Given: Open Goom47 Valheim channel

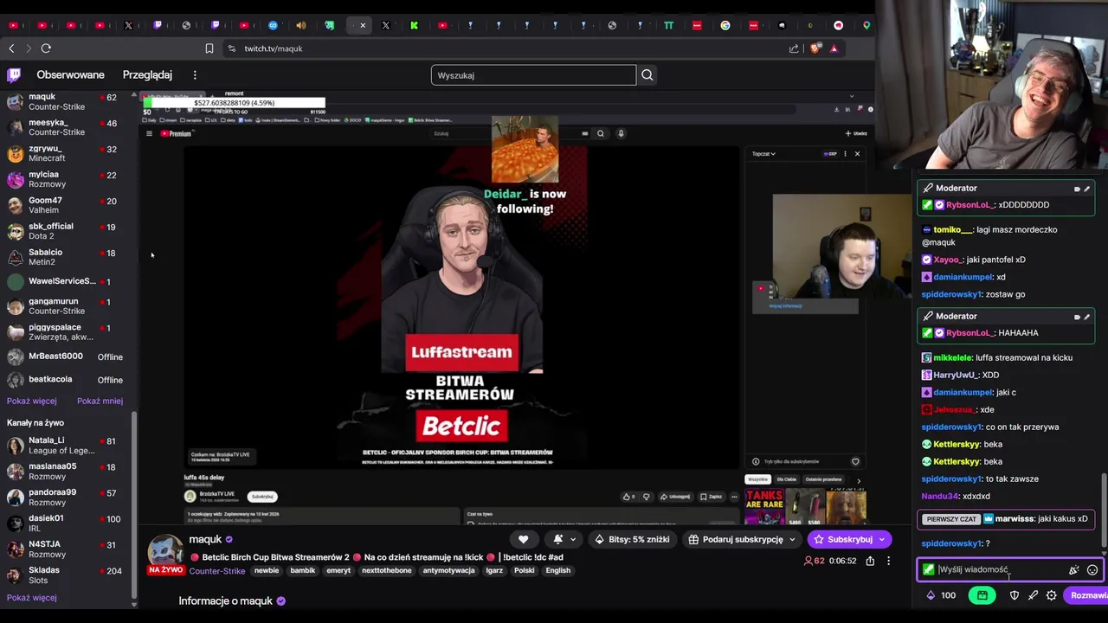Looking at the screenshot, I should [67, 206].
